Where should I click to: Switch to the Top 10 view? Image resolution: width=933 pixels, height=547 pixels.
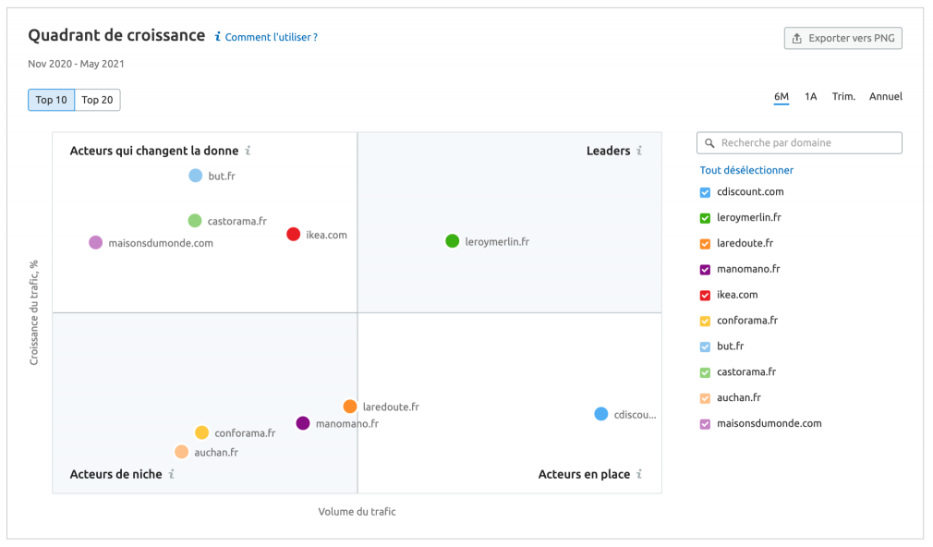point(51,100)
